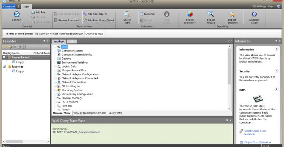Click the Operating System icon
The height and width of the screenshot is (147, 284).
(x=59, y=90)
